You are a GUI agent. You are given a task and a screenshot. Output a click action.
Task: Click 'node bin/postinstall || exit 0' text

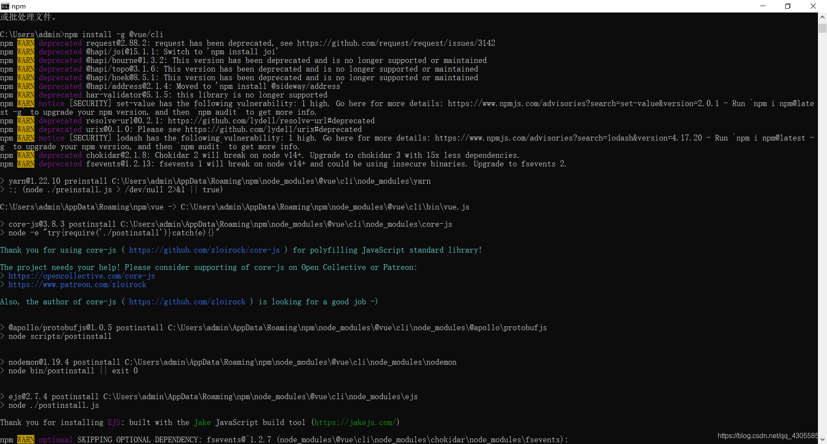(73, 371)
